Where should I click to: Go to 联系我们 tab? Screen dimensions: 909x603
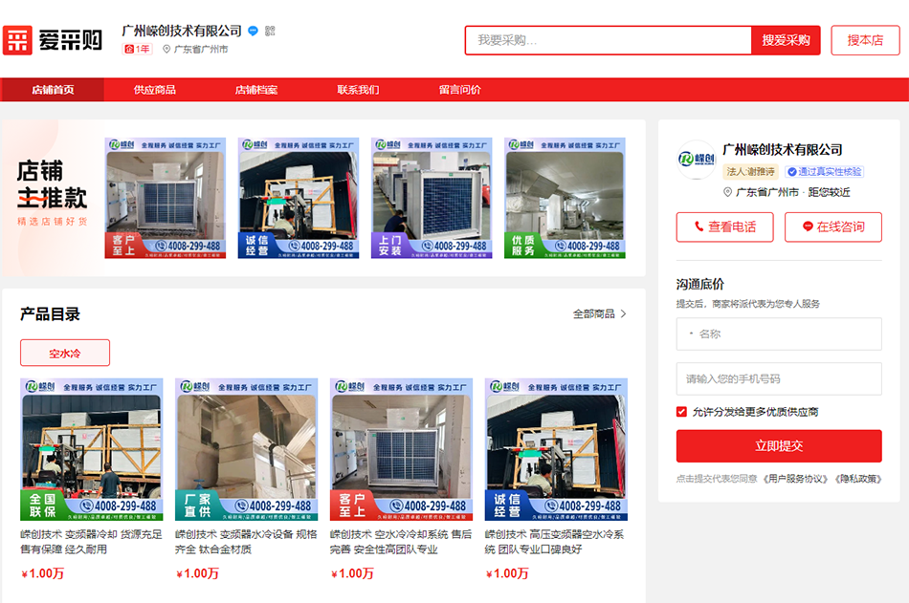click(358, 90)
